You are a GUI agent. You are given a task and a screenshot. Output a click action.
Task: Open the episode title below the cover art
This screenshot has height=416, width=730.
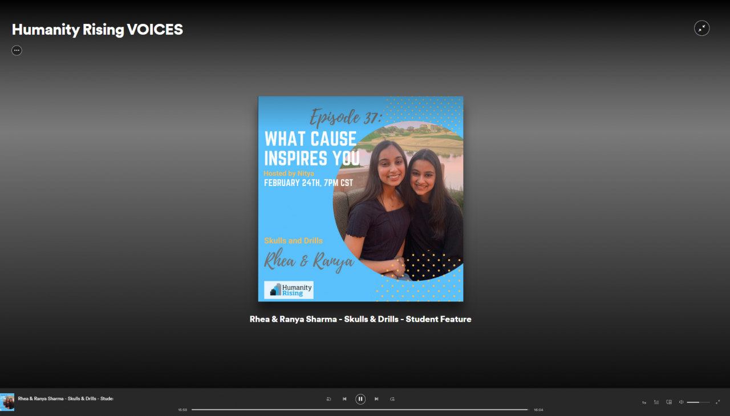360,319
